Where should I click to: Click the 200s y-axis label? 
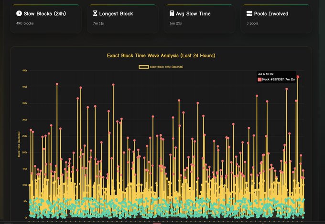click(x=25, y=153)
